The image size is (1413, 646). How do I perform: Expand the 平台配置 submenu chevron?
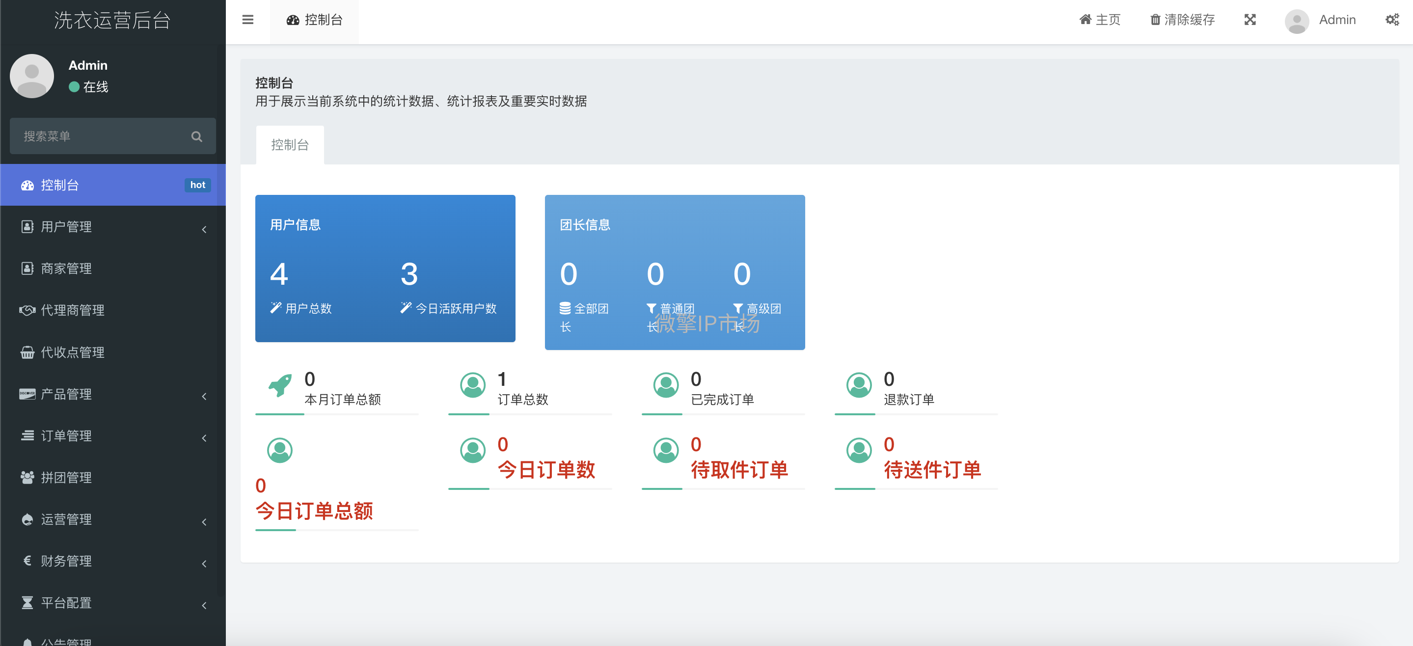click(x=204, y=605)
